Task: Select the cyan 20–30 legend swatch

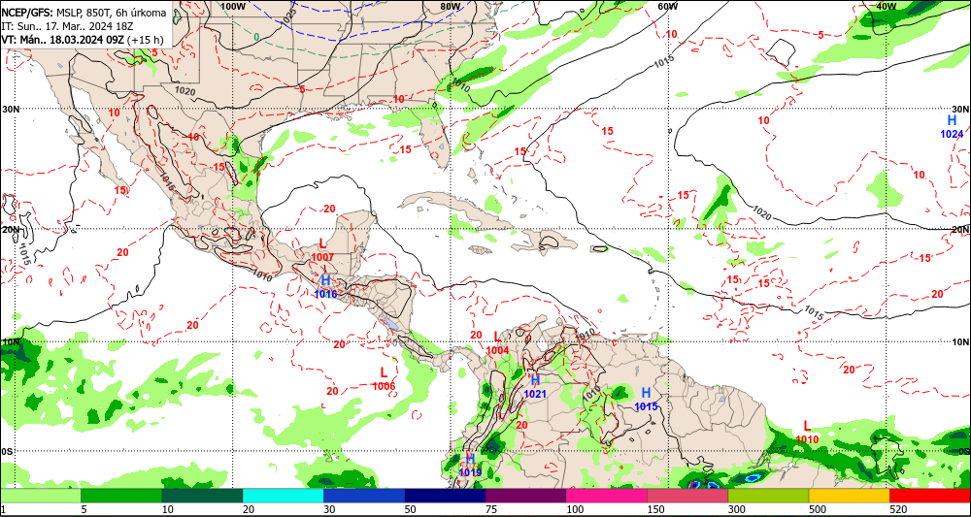Action: [x=283, y=496]
